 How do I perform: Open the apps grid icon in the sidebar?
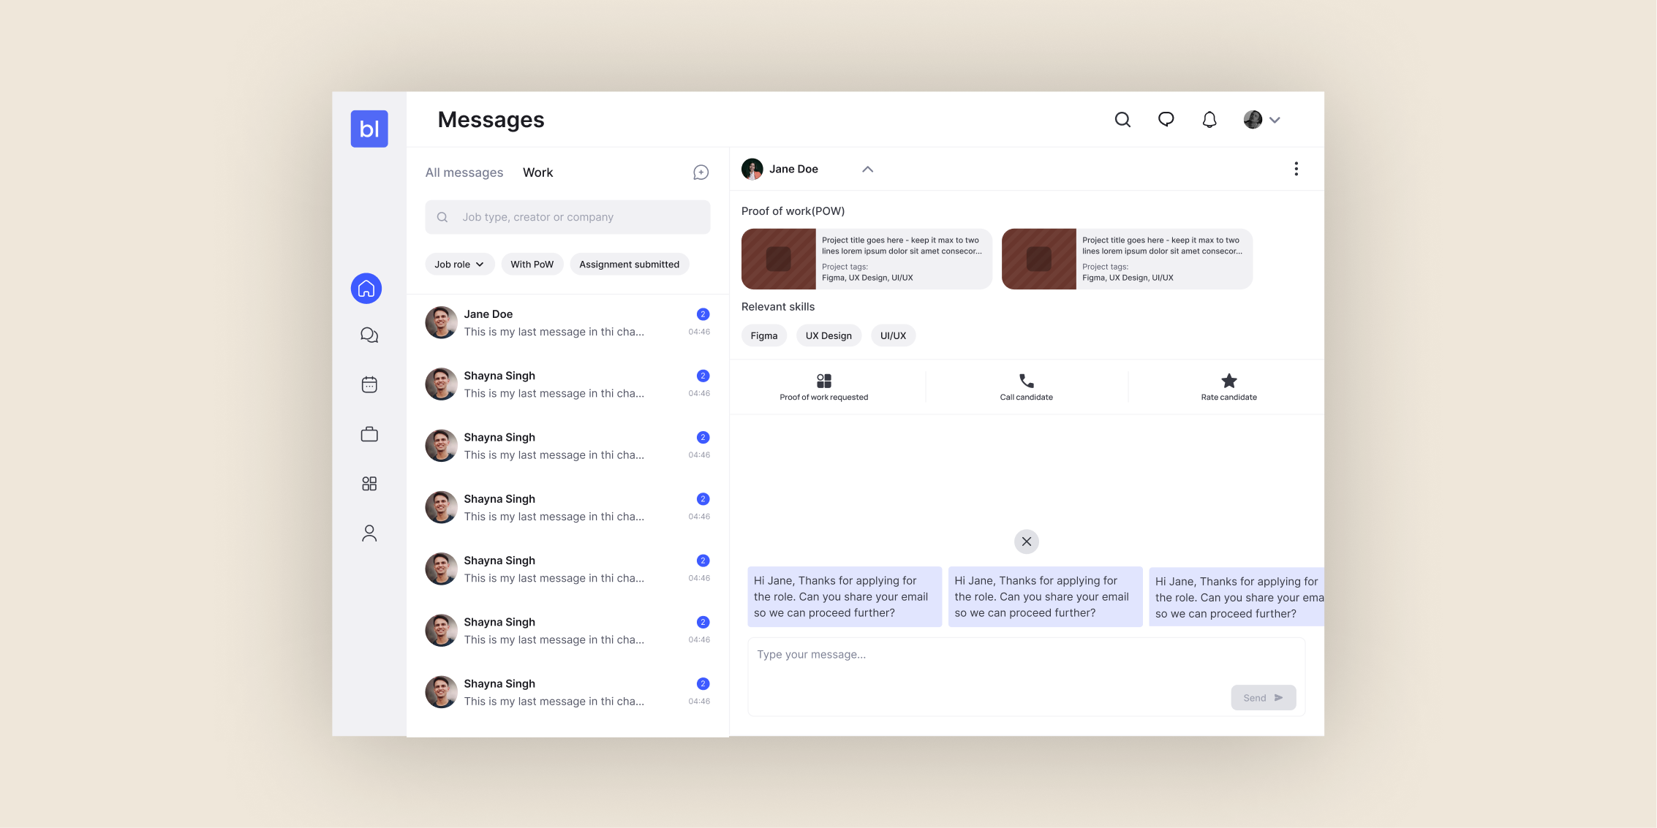(369, 483)
